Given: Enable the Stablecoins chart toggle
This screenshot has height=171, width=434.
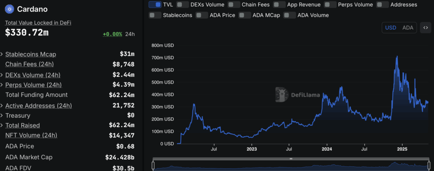Looking at the screenshot, I should 155,15.
